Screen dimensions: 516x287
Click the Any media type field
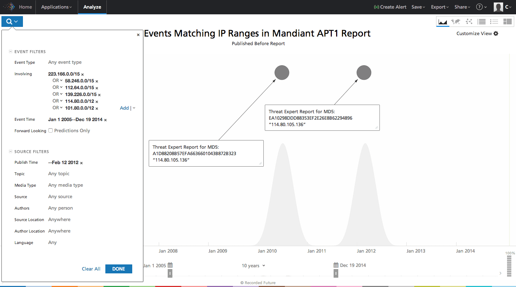[66, 185]
